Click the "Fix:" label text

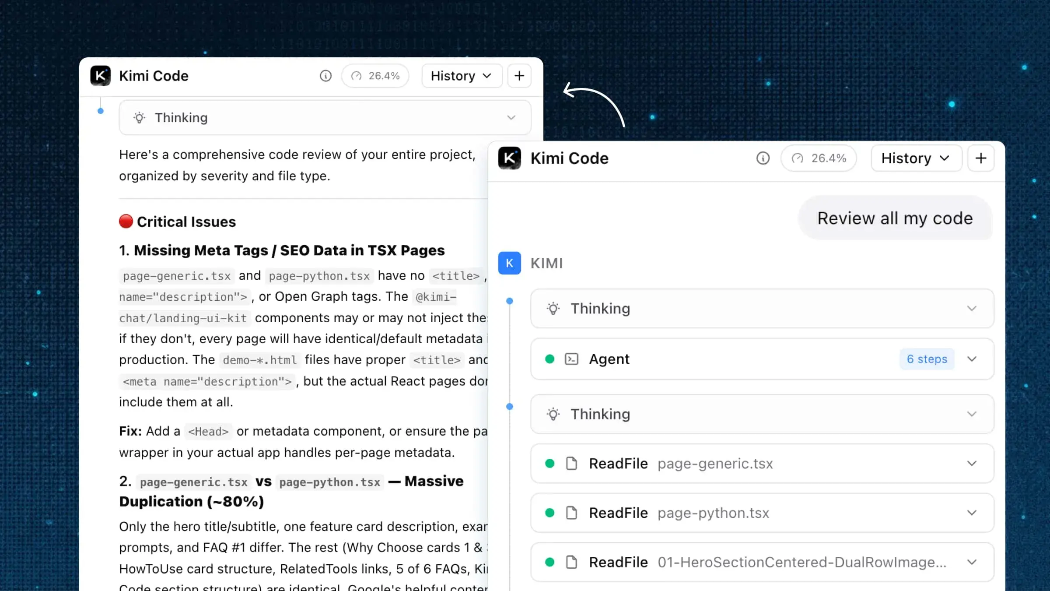130,431
